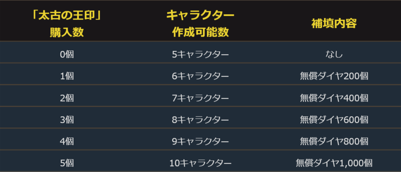Select the 2個 purchase count cell
The width and height of the screenshot is (401, 172).
(67, 98)
